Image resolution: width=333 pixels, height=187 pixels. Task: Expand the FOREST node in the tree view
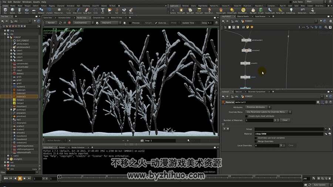(x=8, y=37)
